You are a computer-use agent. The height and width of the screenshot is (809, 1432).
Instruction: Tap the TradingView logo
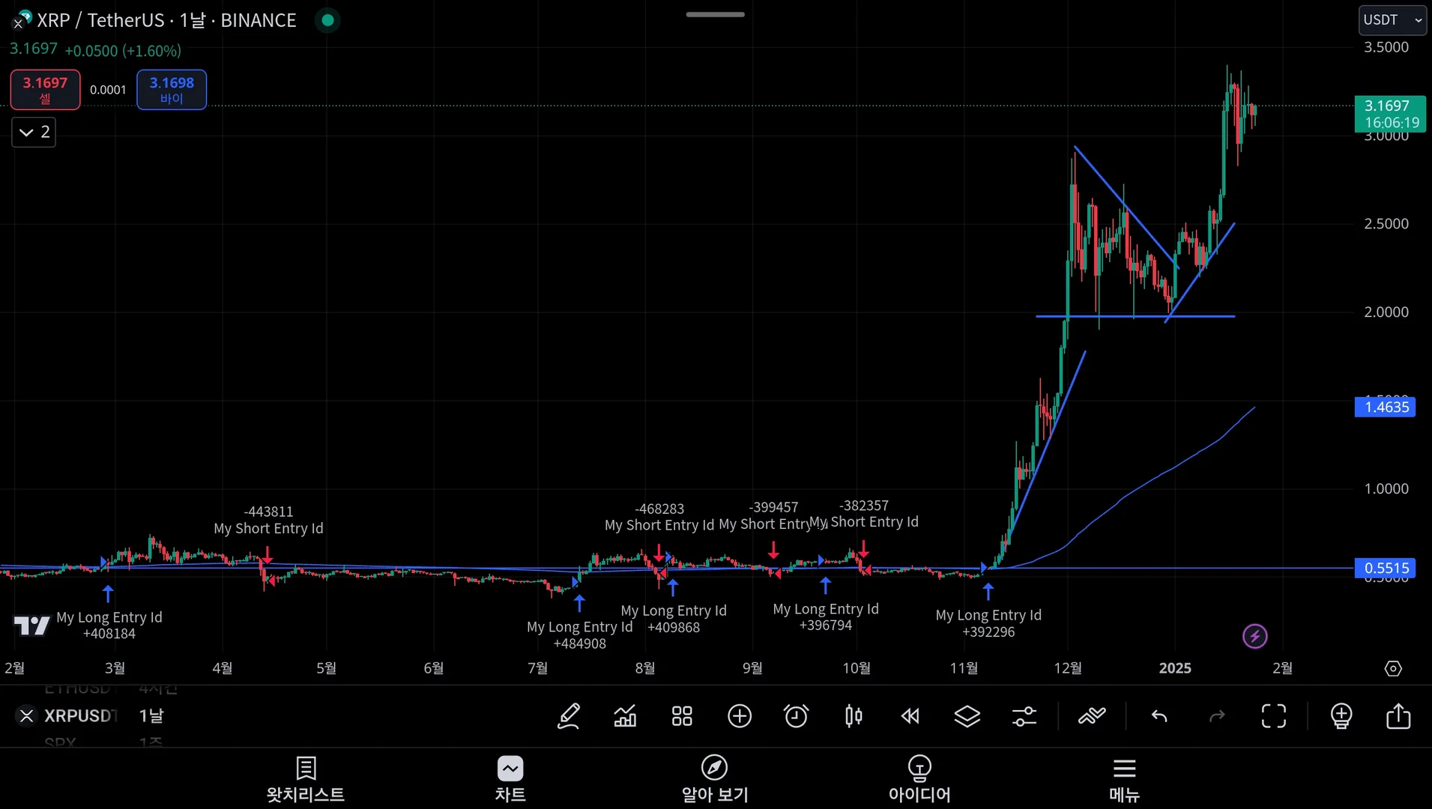[x=32, y=625]
